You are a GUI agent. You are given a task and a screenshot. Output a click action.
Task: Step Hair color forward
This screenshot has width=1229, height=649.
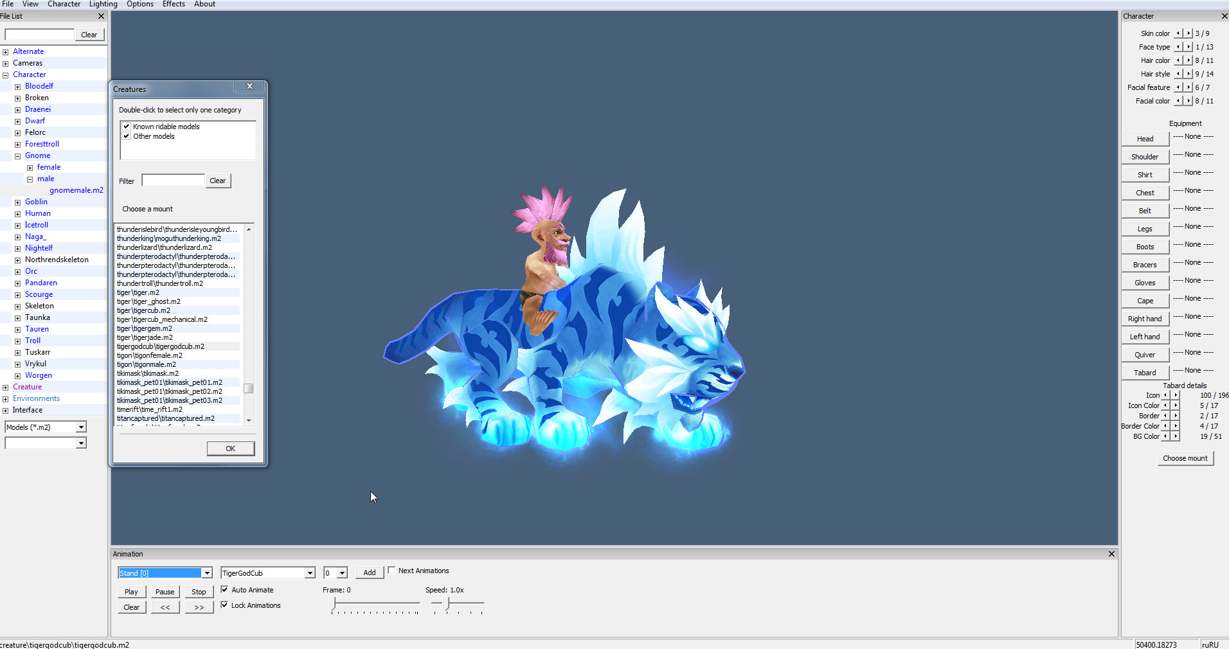point(1189,60)
